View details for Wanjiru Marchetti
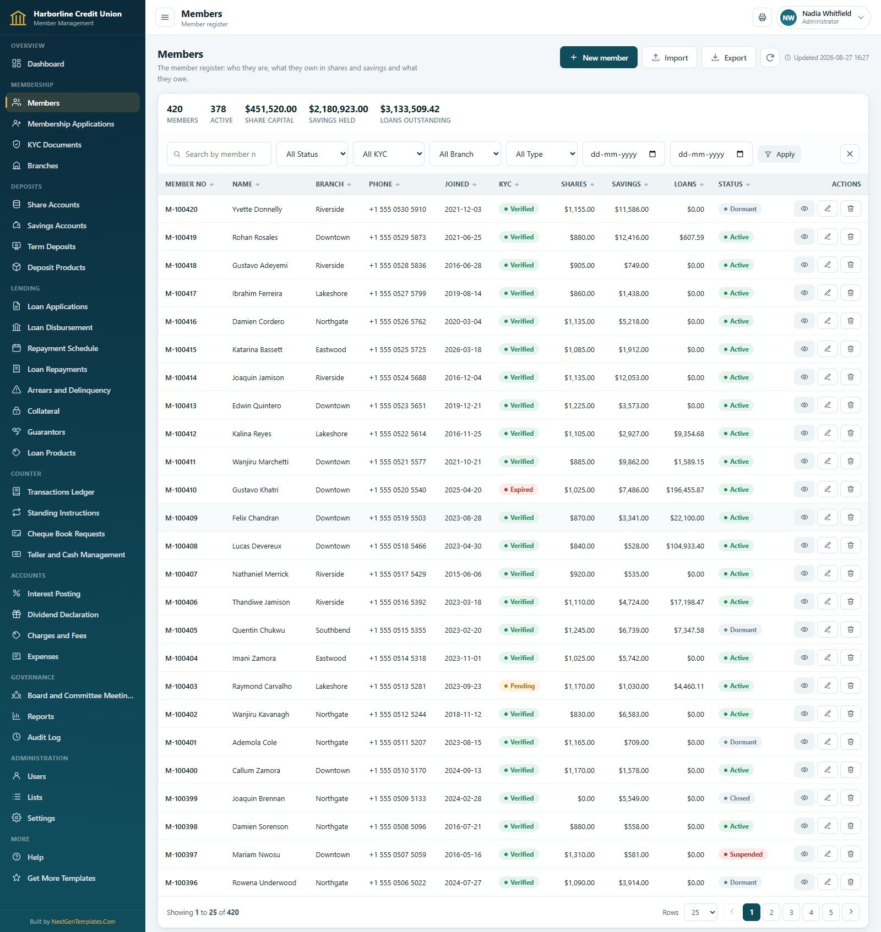The height and width of the screenshot is (932, 881). (804, 462)
